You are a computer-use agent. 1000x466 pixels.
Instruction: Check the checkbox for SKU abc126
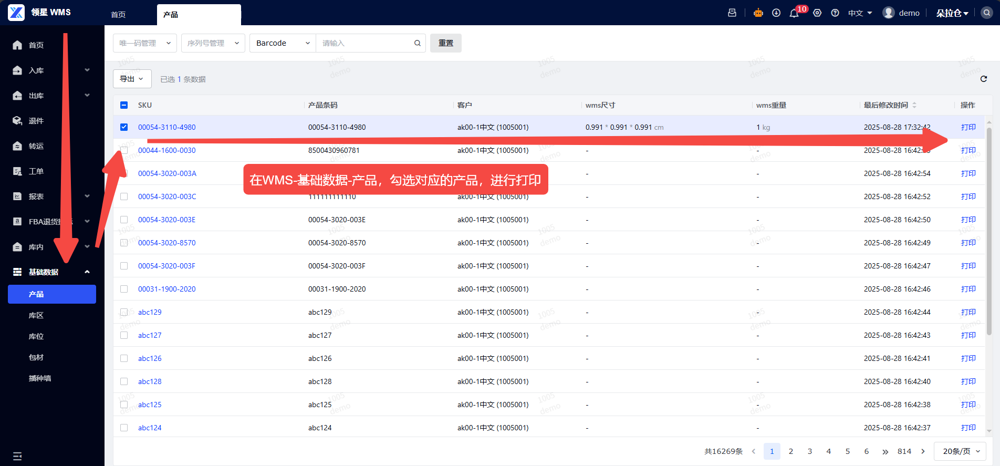(x=124, y=358)
